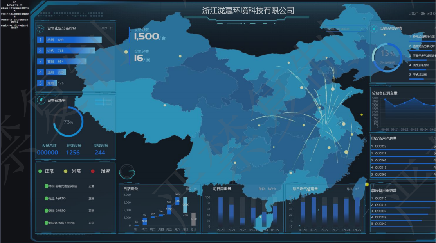
Task: Click the 每日用电量 chart title
Action: click(222, 189)
